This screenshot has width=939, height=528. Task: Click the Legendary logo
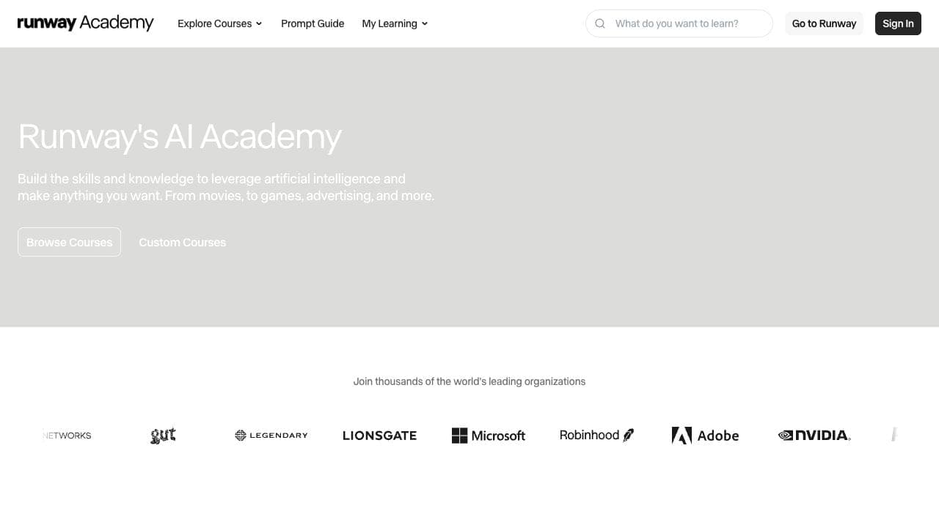271,435
